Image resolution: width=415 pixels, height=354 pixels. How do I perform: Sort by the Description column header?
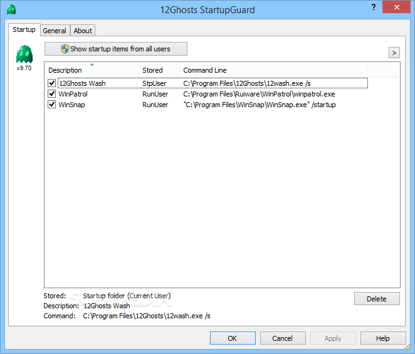(92, 70)
